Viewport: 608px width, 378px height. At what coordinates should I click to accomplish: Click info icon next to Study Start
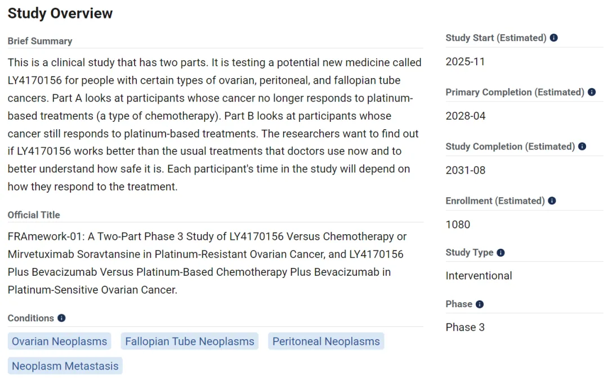tap(554, 38)
